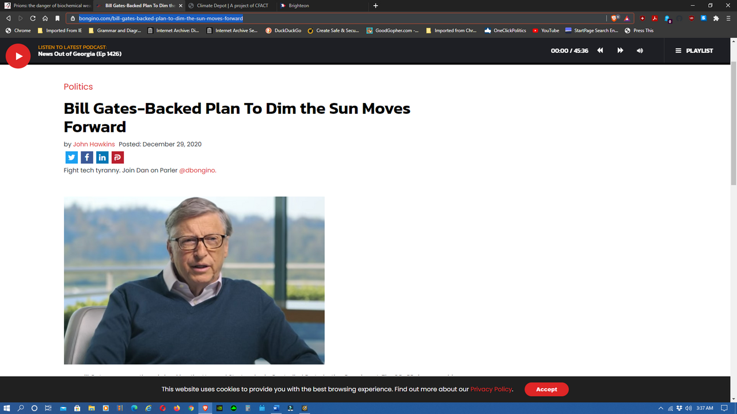Open the podcast PLAYLIST menu
The height and width of the screenshot is (414, 737).
point(694,51)
